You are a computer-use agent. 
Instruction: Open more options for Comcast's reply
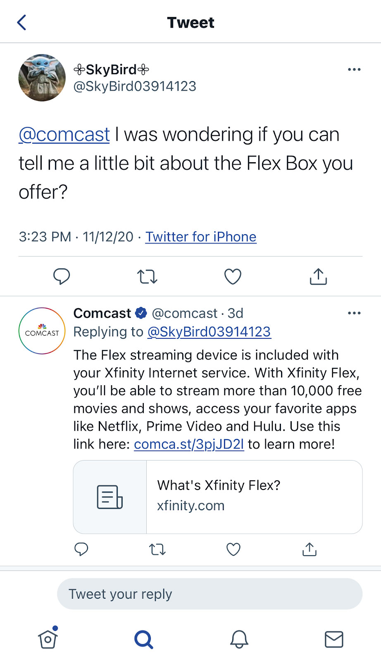click(x=354, y=313)
